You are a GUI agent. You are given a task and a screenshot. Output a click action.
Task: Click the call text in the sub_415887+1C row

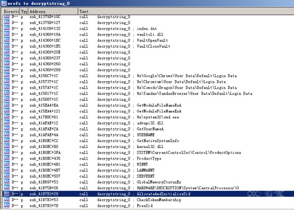84,100
